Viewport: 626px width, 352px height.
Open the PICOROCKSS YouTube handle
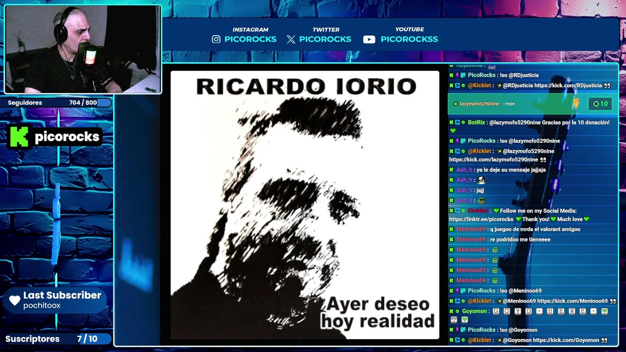(409, 40)
